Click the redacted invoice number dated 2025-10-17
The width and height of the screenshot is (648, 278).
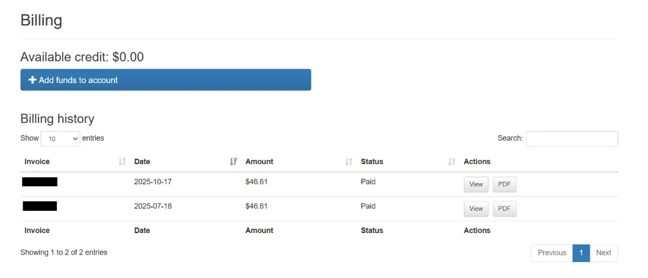[x=40, y=182]
